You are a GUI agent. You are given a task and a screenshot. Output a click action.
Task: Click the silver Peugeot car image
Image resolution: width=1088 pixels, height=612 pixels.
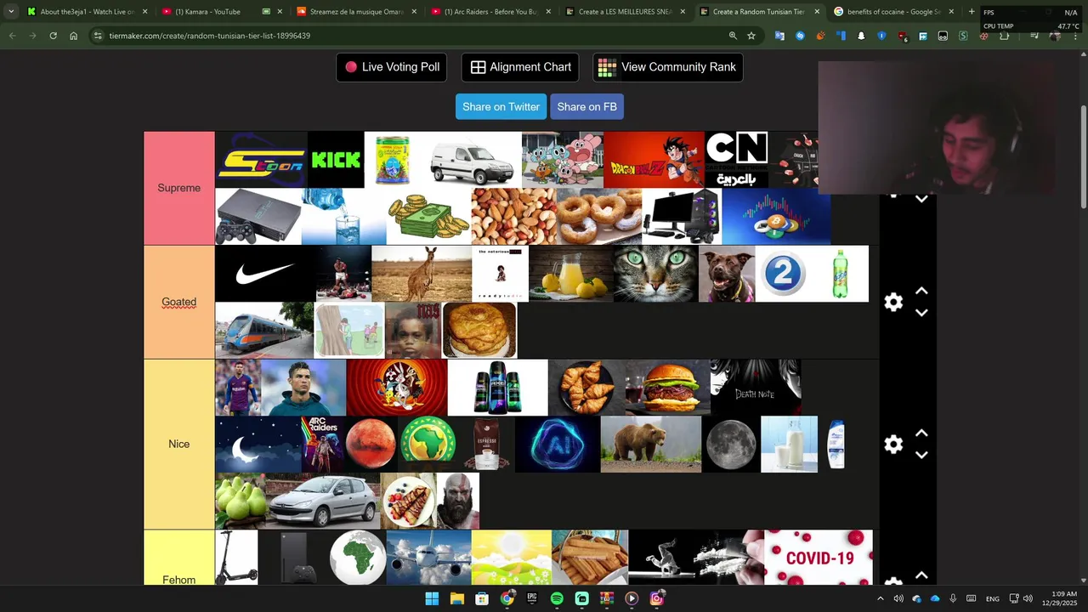pos(323,501)
